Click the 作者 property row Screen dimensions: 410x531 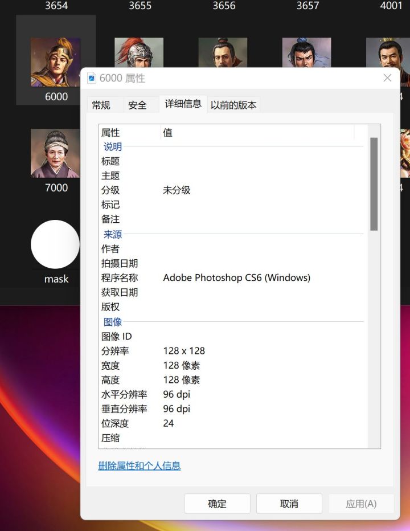pos(233,249)
